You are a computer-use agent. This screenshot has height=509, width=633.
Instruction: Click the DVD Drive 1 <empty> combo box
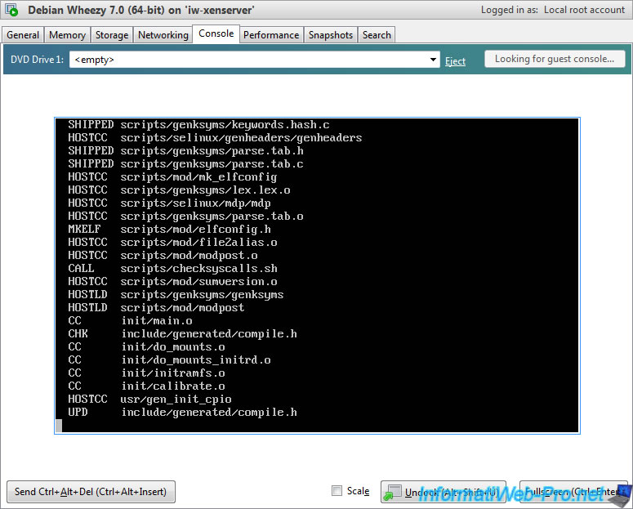[254, 60]
